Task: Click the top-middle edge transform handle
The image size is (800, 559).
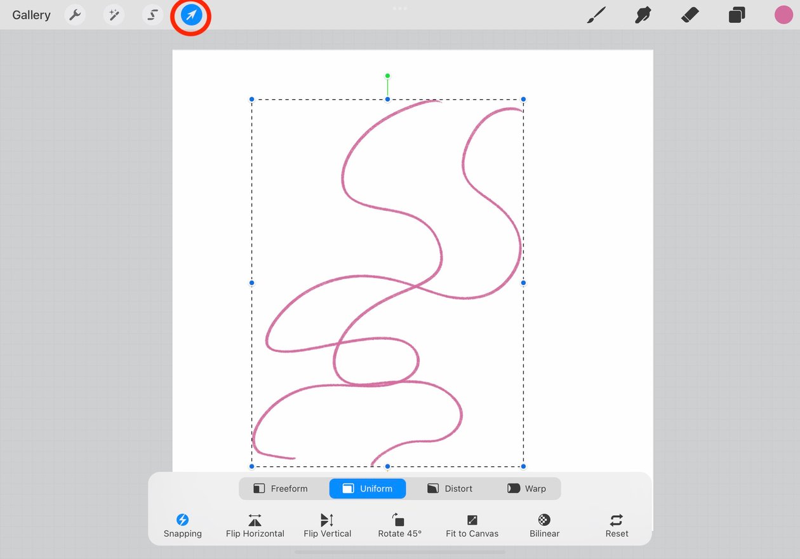Action: point(387,100)
